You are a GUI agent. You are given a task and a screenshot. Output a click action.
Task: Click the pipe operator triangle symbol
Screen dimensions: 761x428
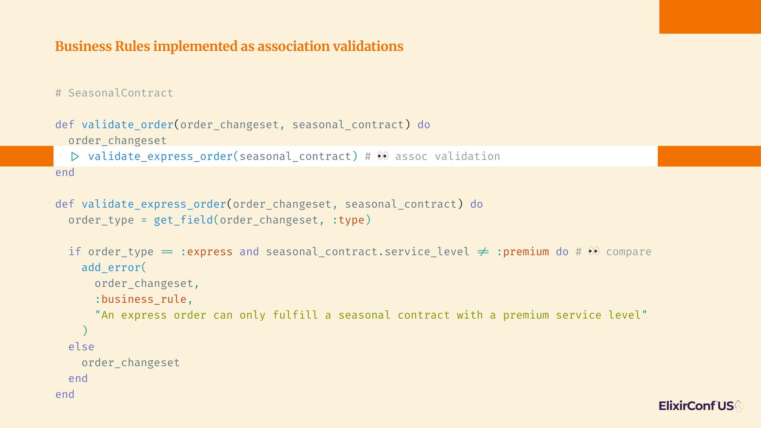pyautogui.click(x=75, y=157)
